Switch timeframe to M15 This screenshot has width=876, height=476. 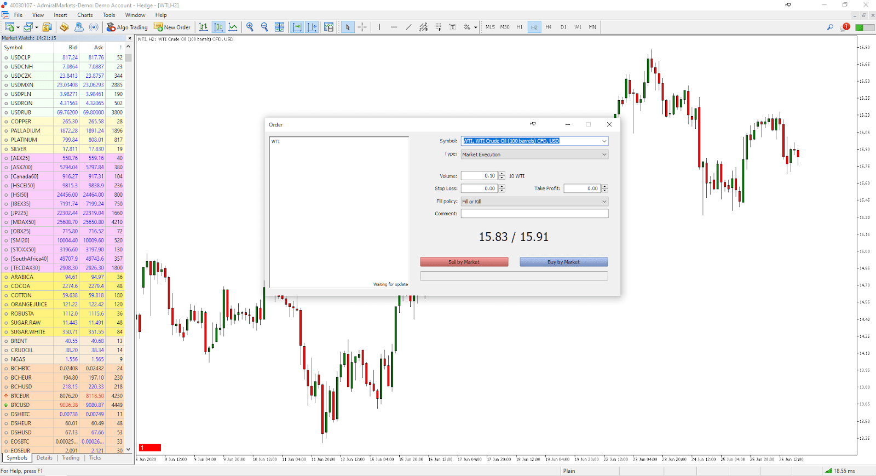pos(490,27)
